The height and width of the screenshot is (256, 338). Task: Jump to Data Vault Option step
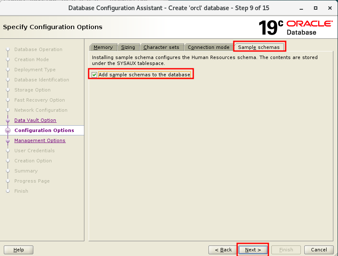pyautogui.click(x=35, y=120)
